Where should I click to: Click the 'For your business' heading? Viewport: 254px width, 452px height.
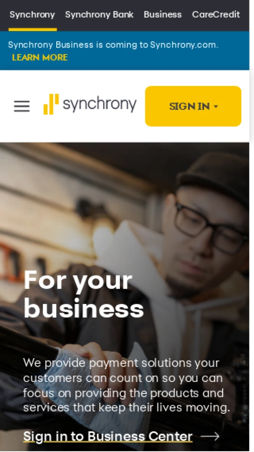84,294
